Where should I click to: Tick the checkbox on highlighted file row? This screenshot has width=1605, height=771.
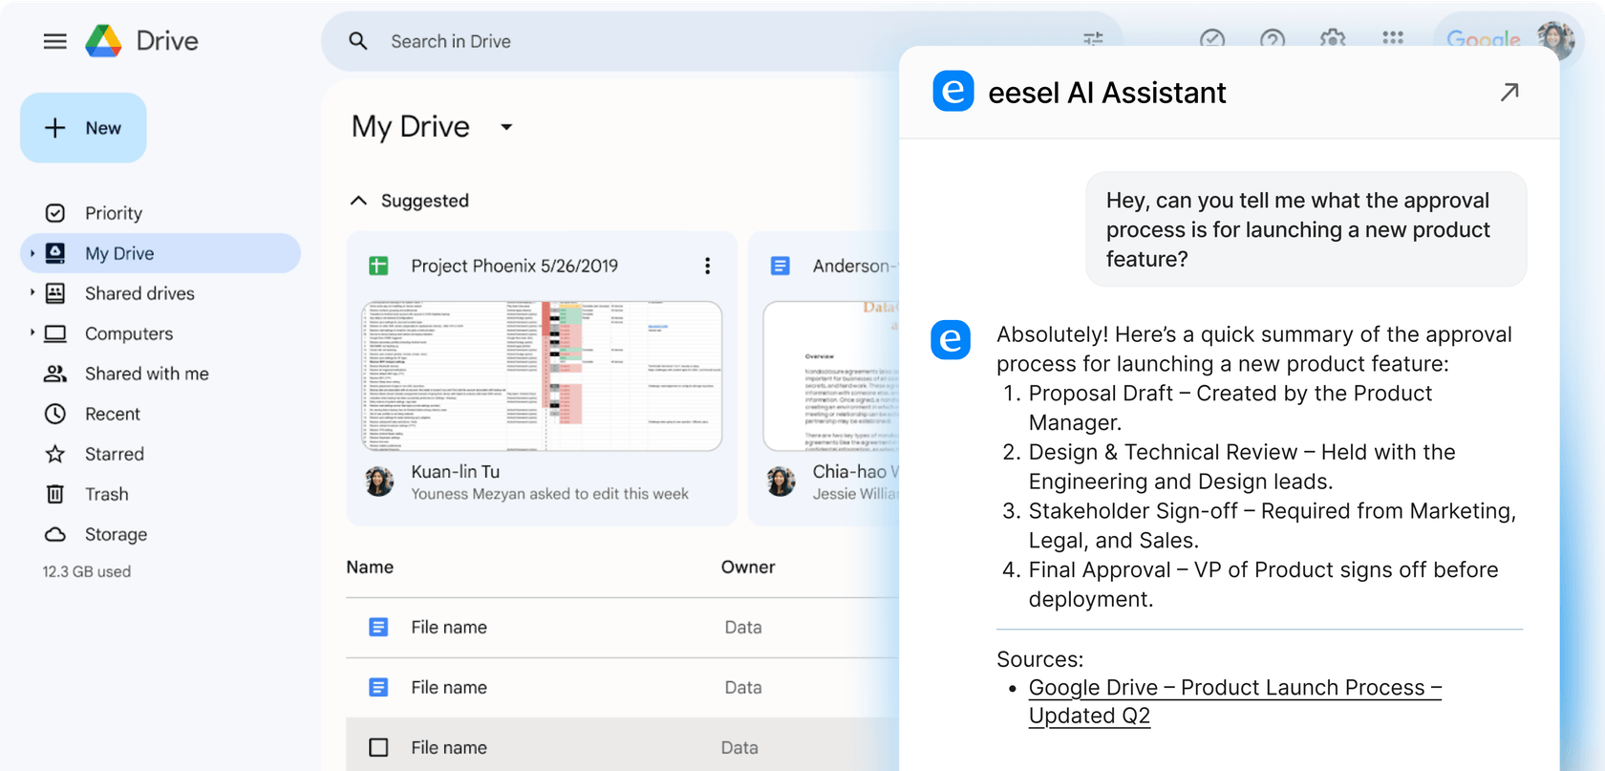point(378,747)
